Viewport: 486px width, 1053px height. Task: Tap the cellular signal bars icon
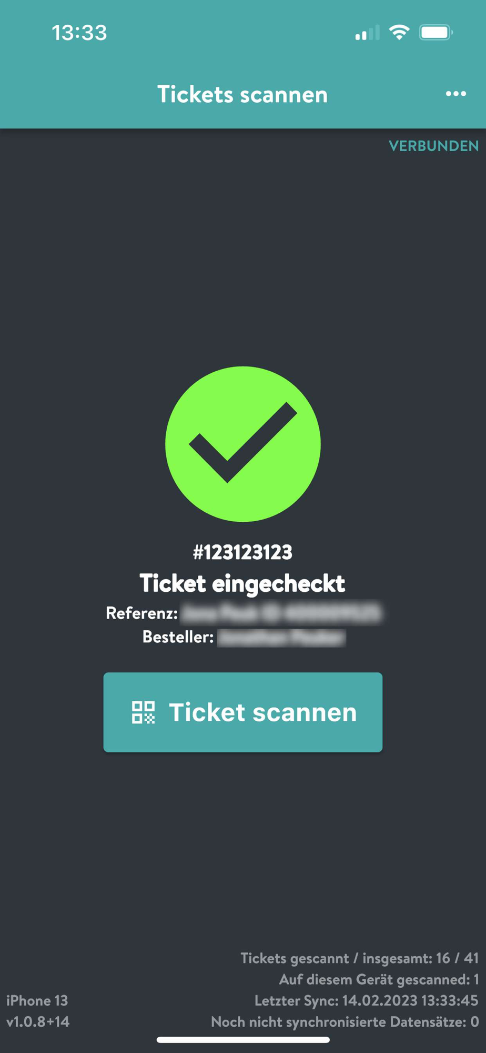point(367,33)
